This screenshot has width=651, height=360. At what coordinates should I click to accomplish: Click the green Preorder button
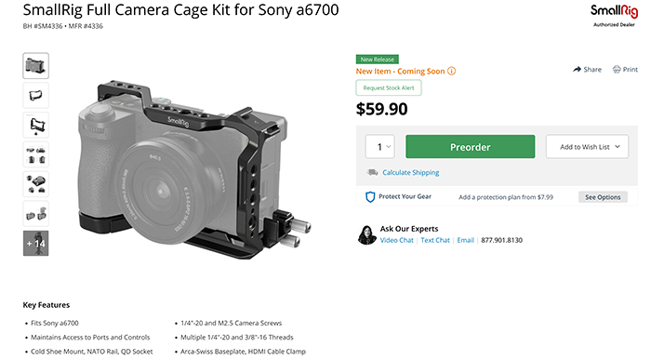470,147
